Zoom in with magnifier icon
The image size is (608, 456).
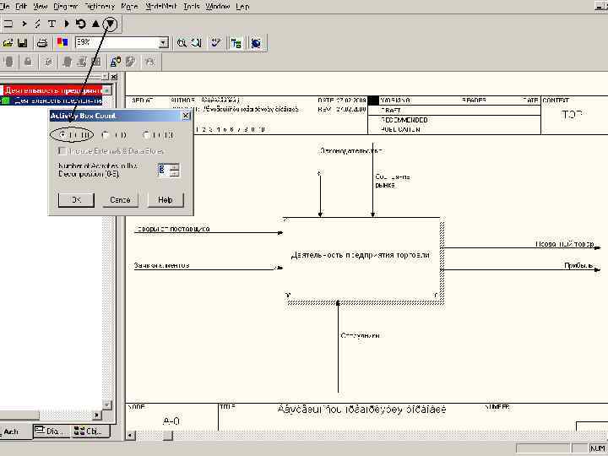point(181,43)
